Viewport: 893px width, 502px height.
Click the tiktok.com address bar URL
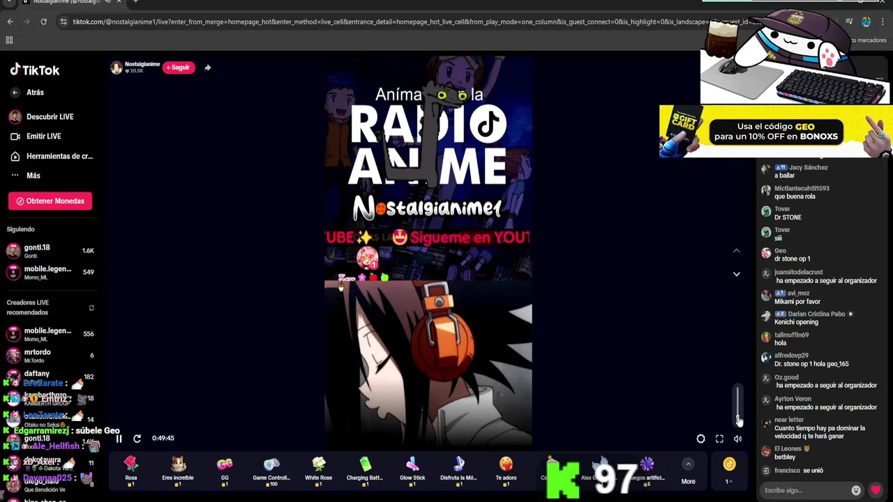pos(391,22)
